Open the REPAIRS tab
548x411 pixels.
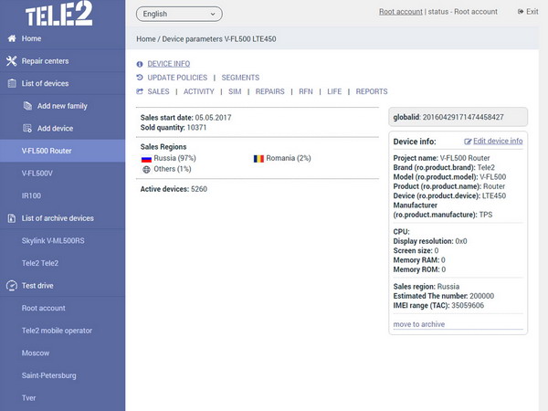coord(269,91)
